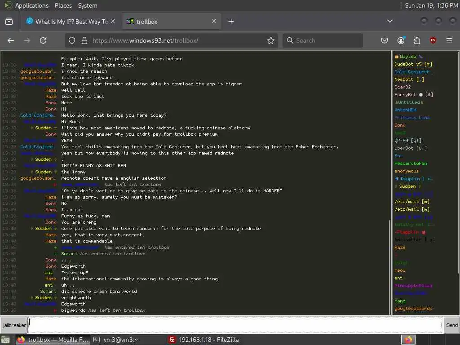The height and width of the screenshot is (345, 460).
Task: Select anonymous in user list
Action: point(406,171)
